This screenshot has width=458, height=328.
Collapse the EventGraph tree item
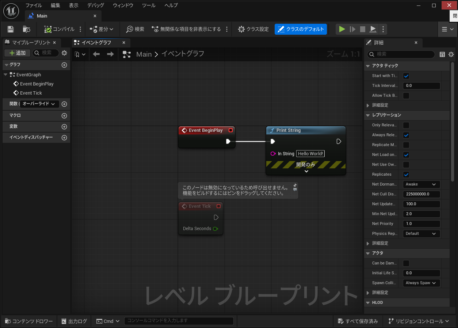tap(5, 75)
